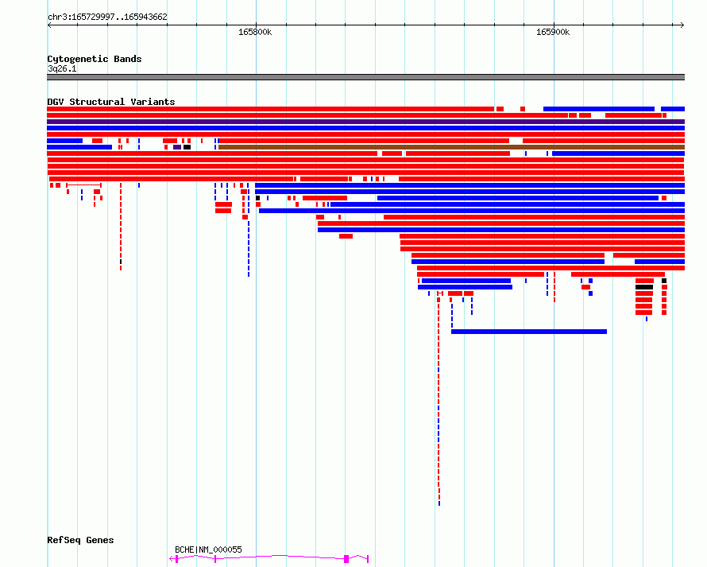Select the Cytogenetic Bands track title

click(x=95, y=59)
